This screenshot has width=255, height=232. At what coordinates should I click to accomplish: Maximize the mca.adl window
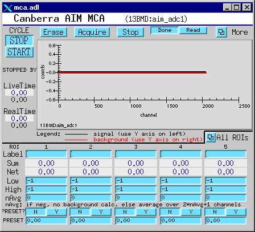coord(236,7)
